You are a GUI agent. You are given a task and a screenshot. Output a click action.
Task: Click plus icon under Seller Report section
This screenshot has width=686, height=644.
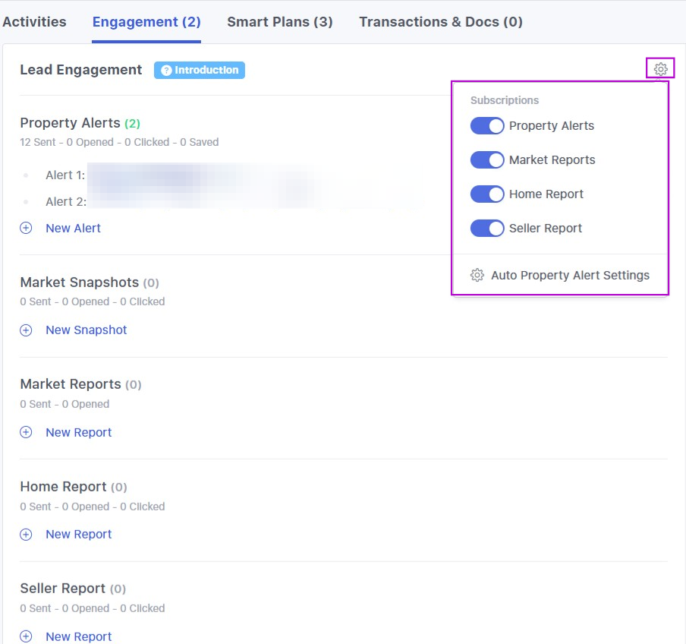tap(26, 636)
